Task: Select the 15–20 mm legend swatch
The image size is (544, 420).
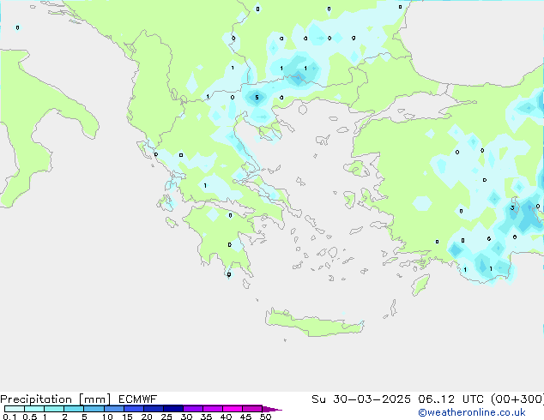Action: click(x=134, y=409)
